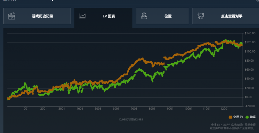Screen dimensions: 259x133
Task: Click the $100.00 y-axis label
Action: (x=251, y=52)
